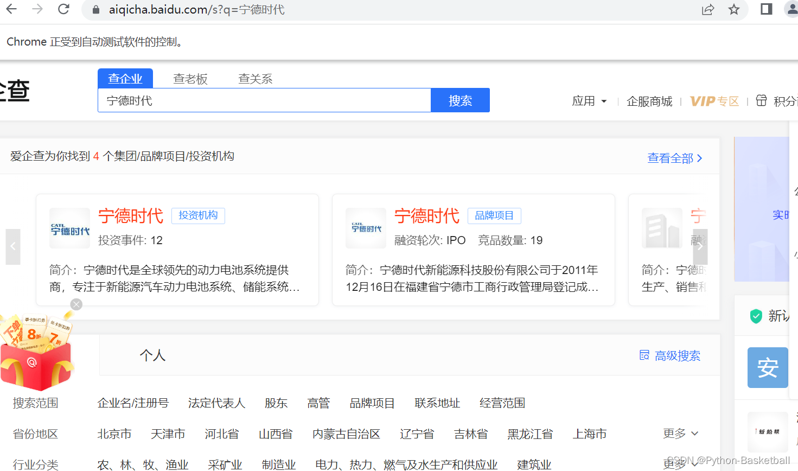798x471 pixels.
Task: Filter search range by 企业名/注册号
Action: point(133,403)
